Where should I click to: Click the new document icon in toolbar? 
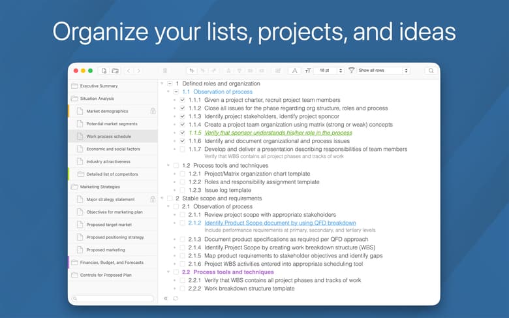pyautogui.click(x=104, y=71)
